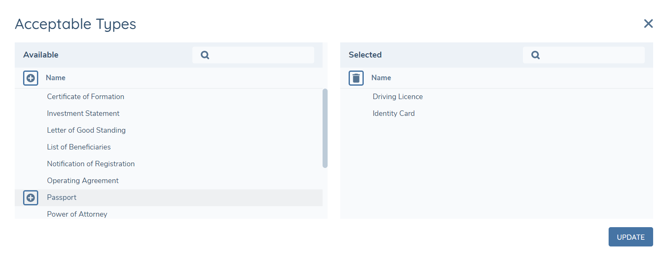Select List of Beneficiaries entry

79,147
